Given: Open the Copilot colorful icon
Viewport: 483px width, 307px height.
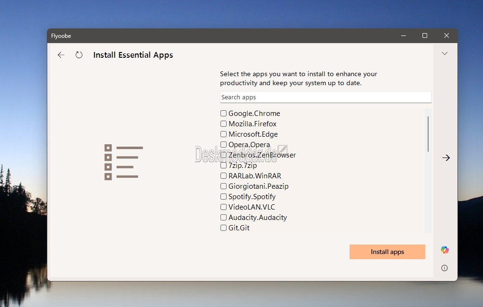Looking at the screenshot, I should tap(445, 250).
